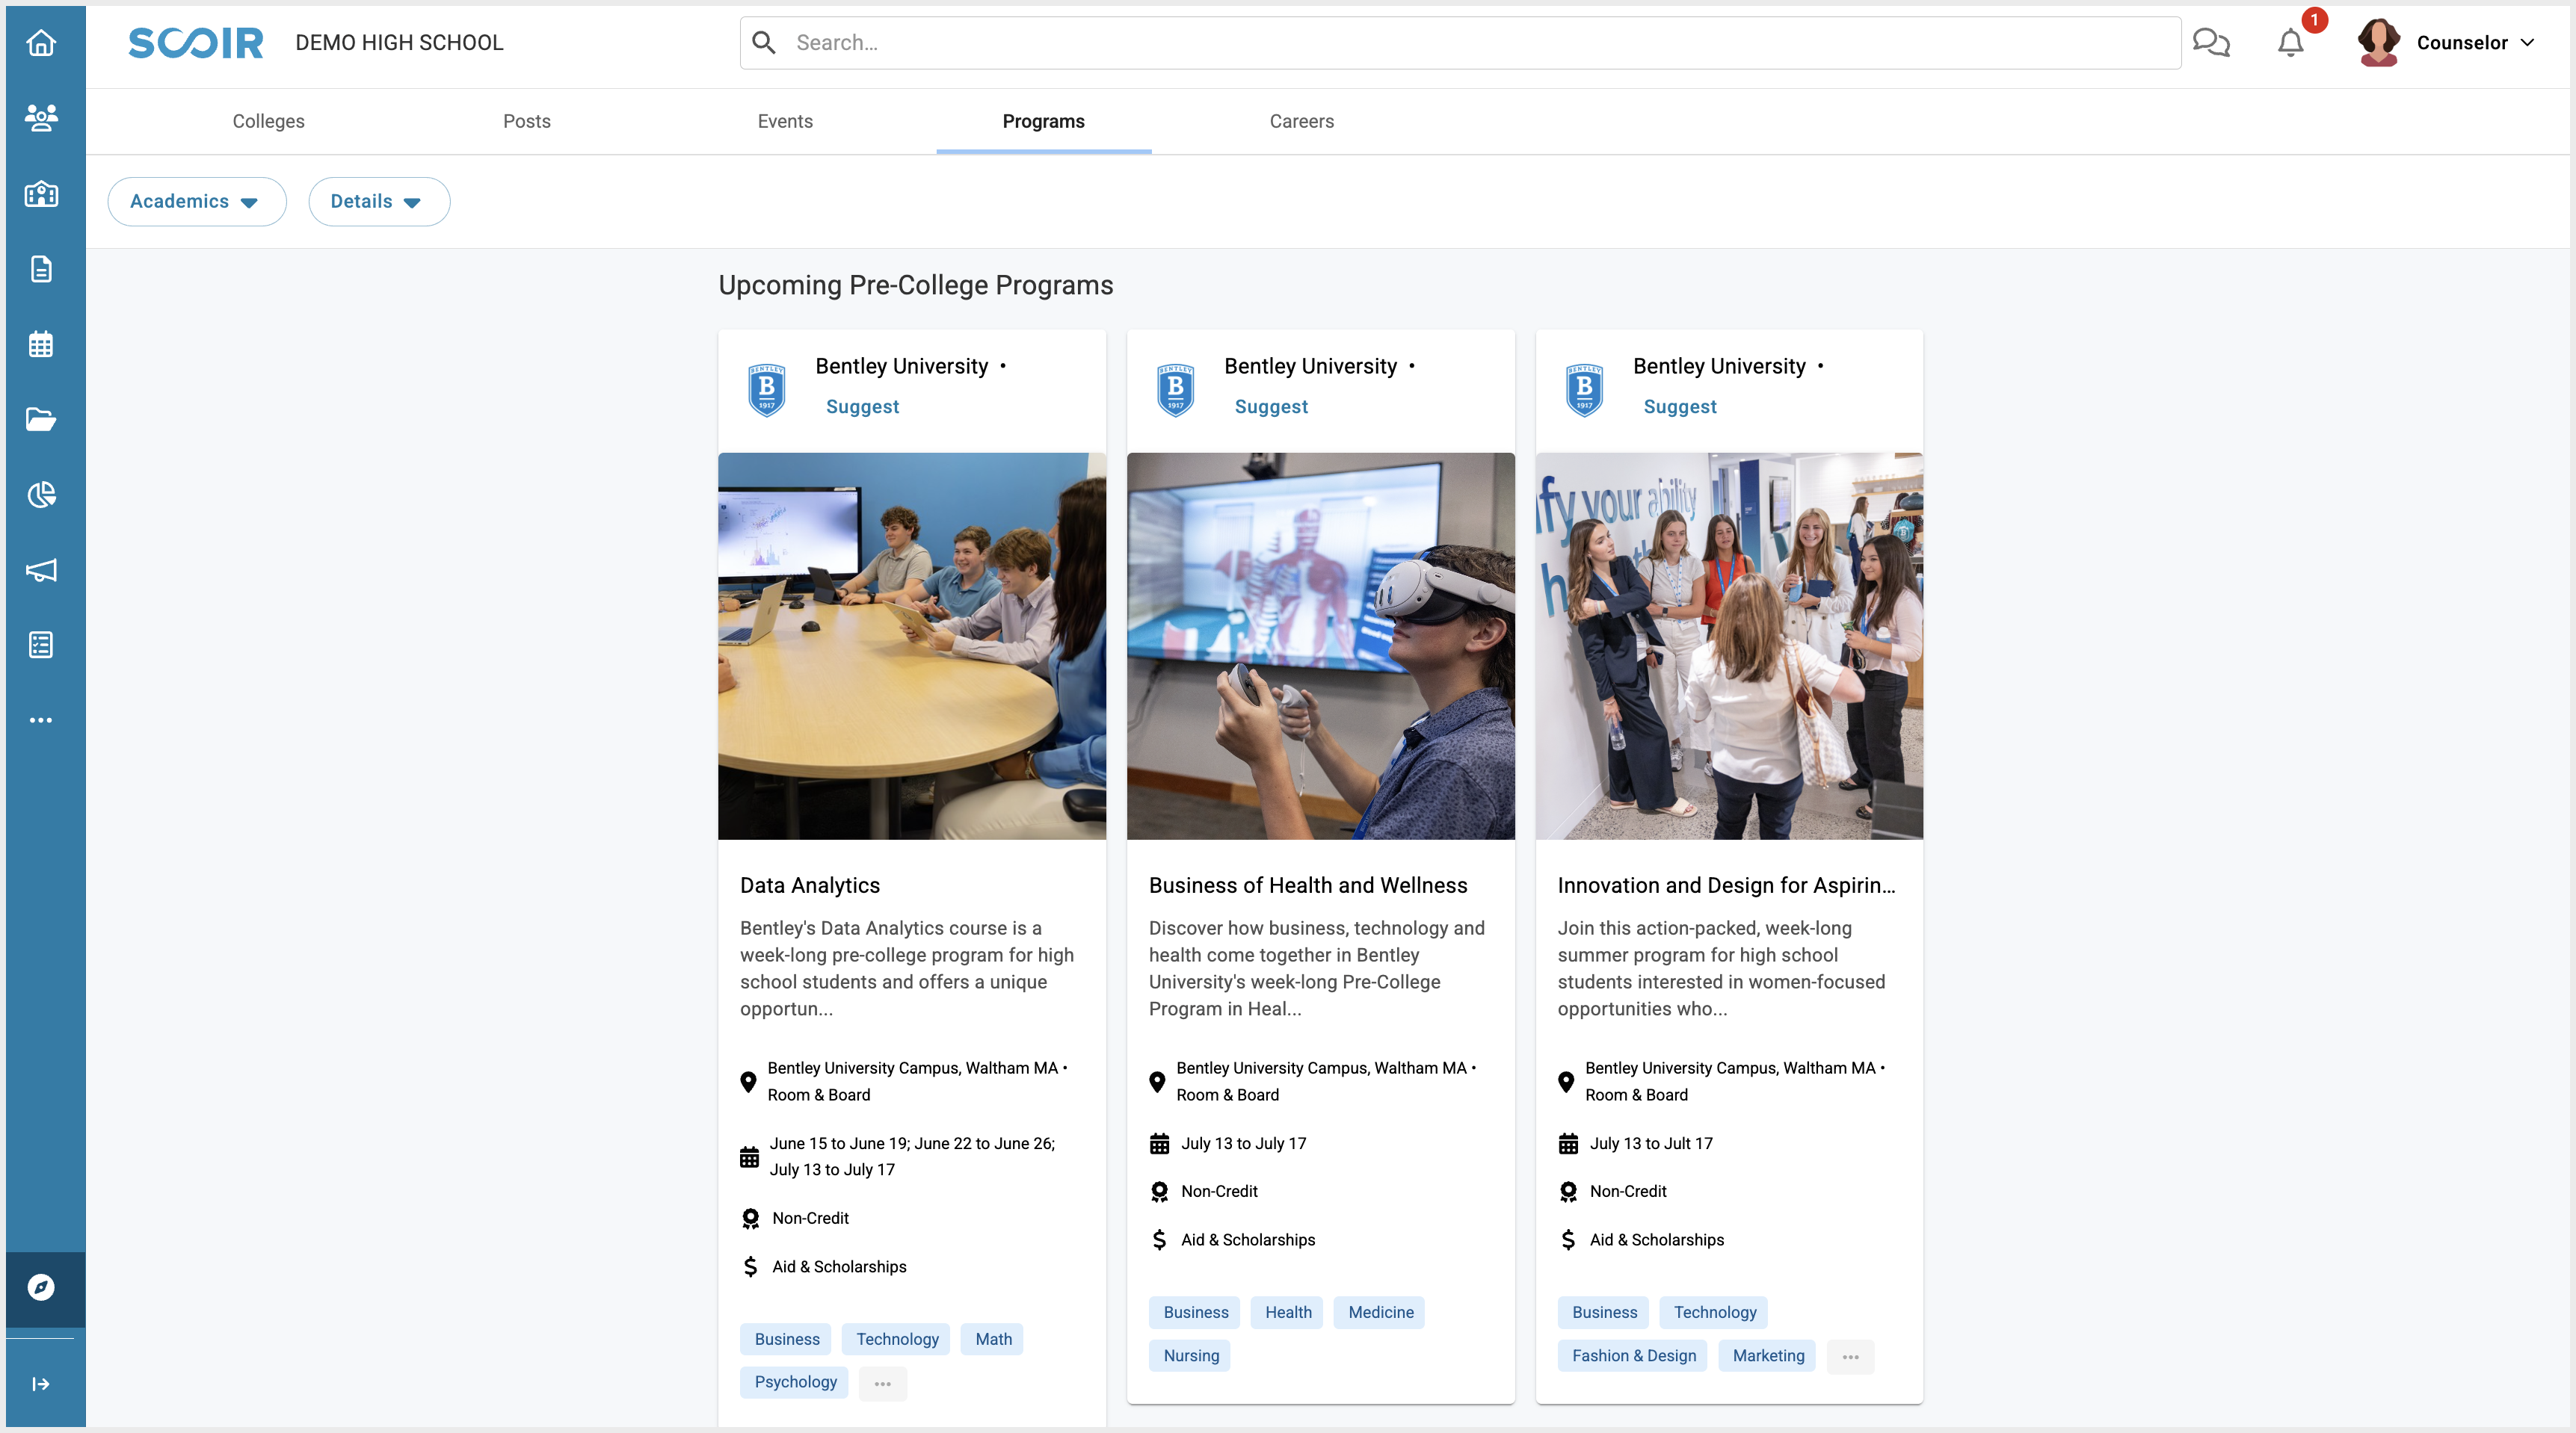This screenshot has width=2576, height=1433.
Task: Open the messages chat icon
Action: click(2211, 43)
